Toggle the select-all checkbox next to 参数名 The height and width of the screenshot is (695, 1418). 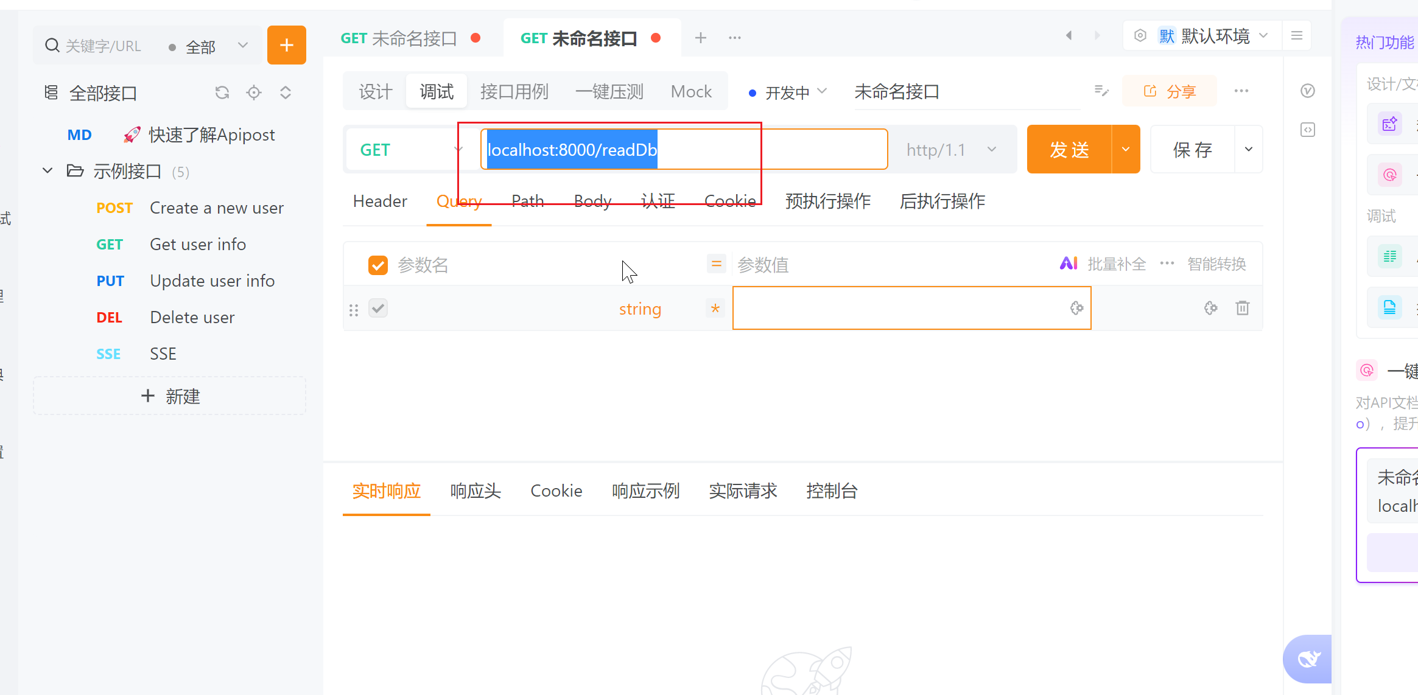378,265
